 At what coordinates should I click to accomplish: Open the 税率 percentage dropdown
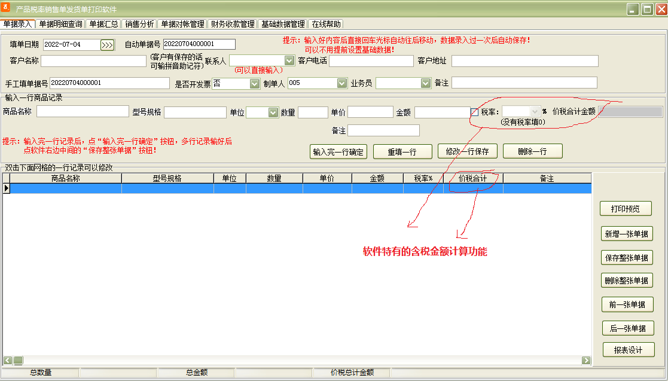point(535,112)
